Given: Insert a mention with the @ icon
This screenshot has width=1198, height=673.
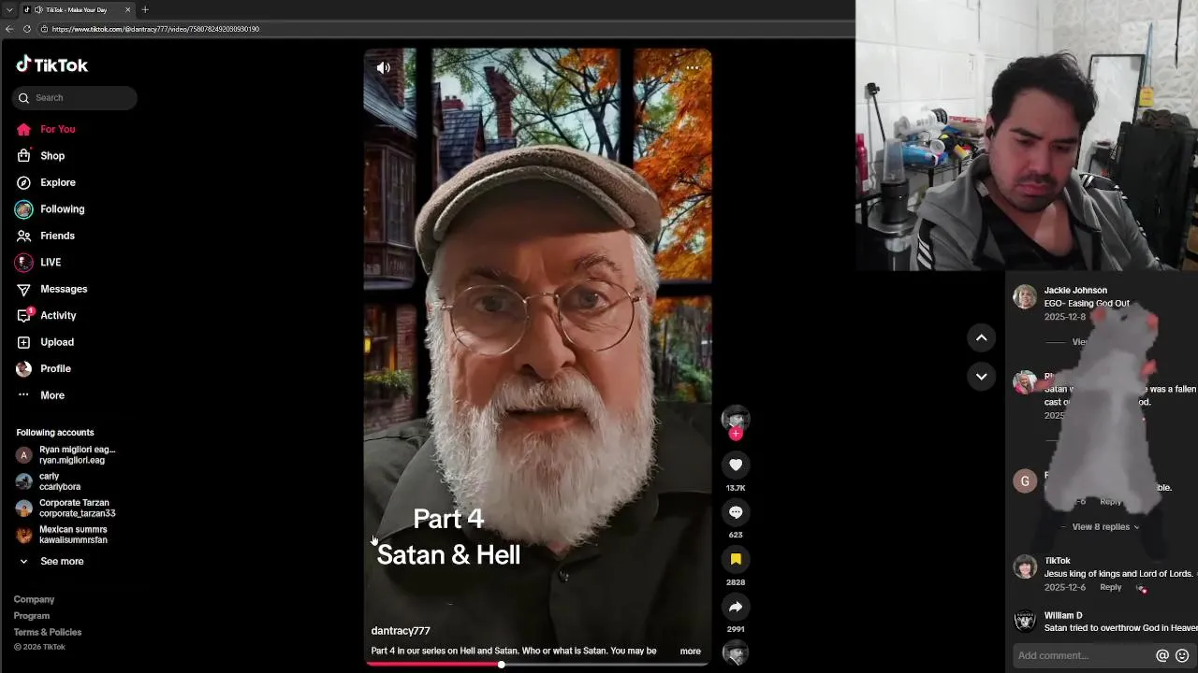Looking at the screenshot, I should (1162, 656).
